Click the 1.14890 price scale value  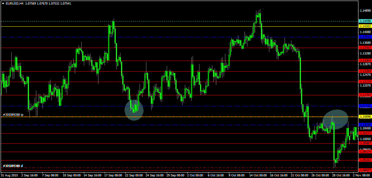click(x=365, y=11)
